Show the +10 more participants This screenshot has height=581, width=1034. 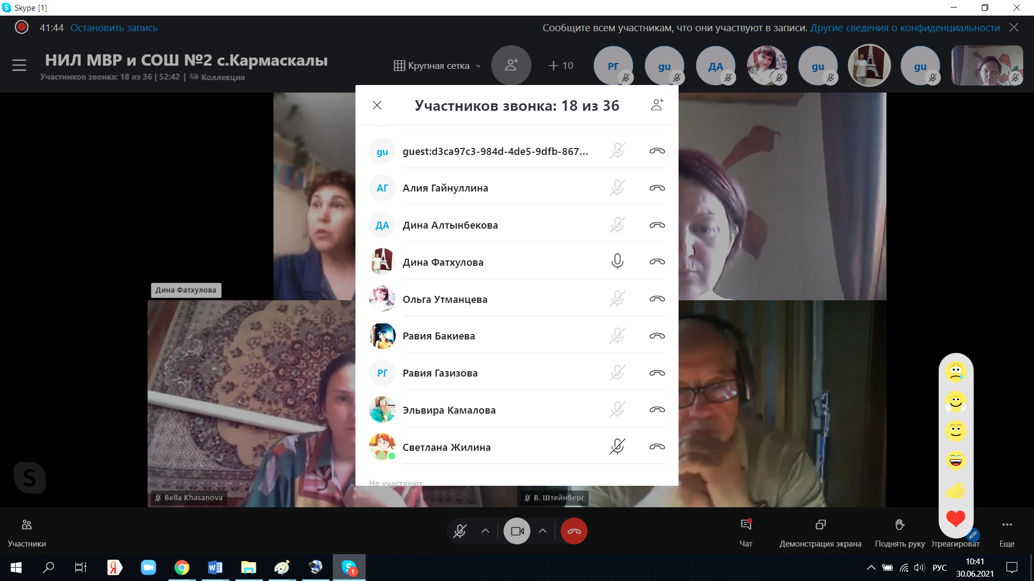[x=561, y=66]
